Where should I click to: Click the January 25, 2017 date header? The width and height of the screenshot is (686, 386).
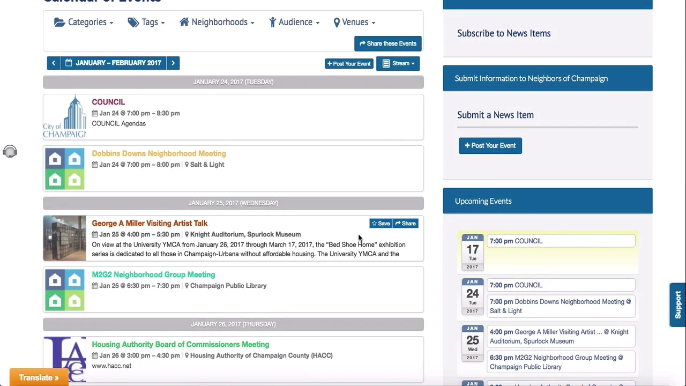pos(233,203)
